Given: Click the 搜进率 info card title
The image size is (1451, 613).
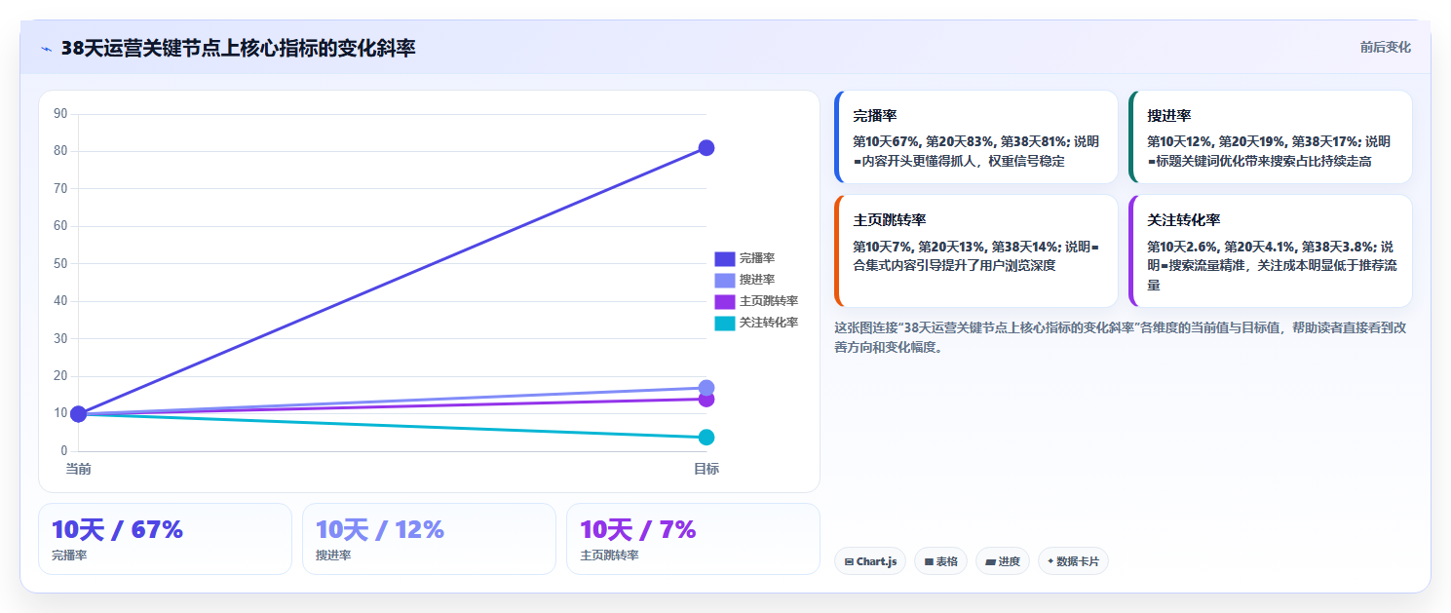Looking at the screenshot, I should 1168,116.
